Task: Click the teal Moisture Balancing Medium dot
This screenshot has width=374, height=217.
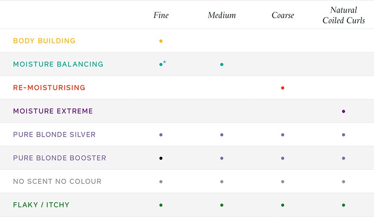Action: point(222,65)
